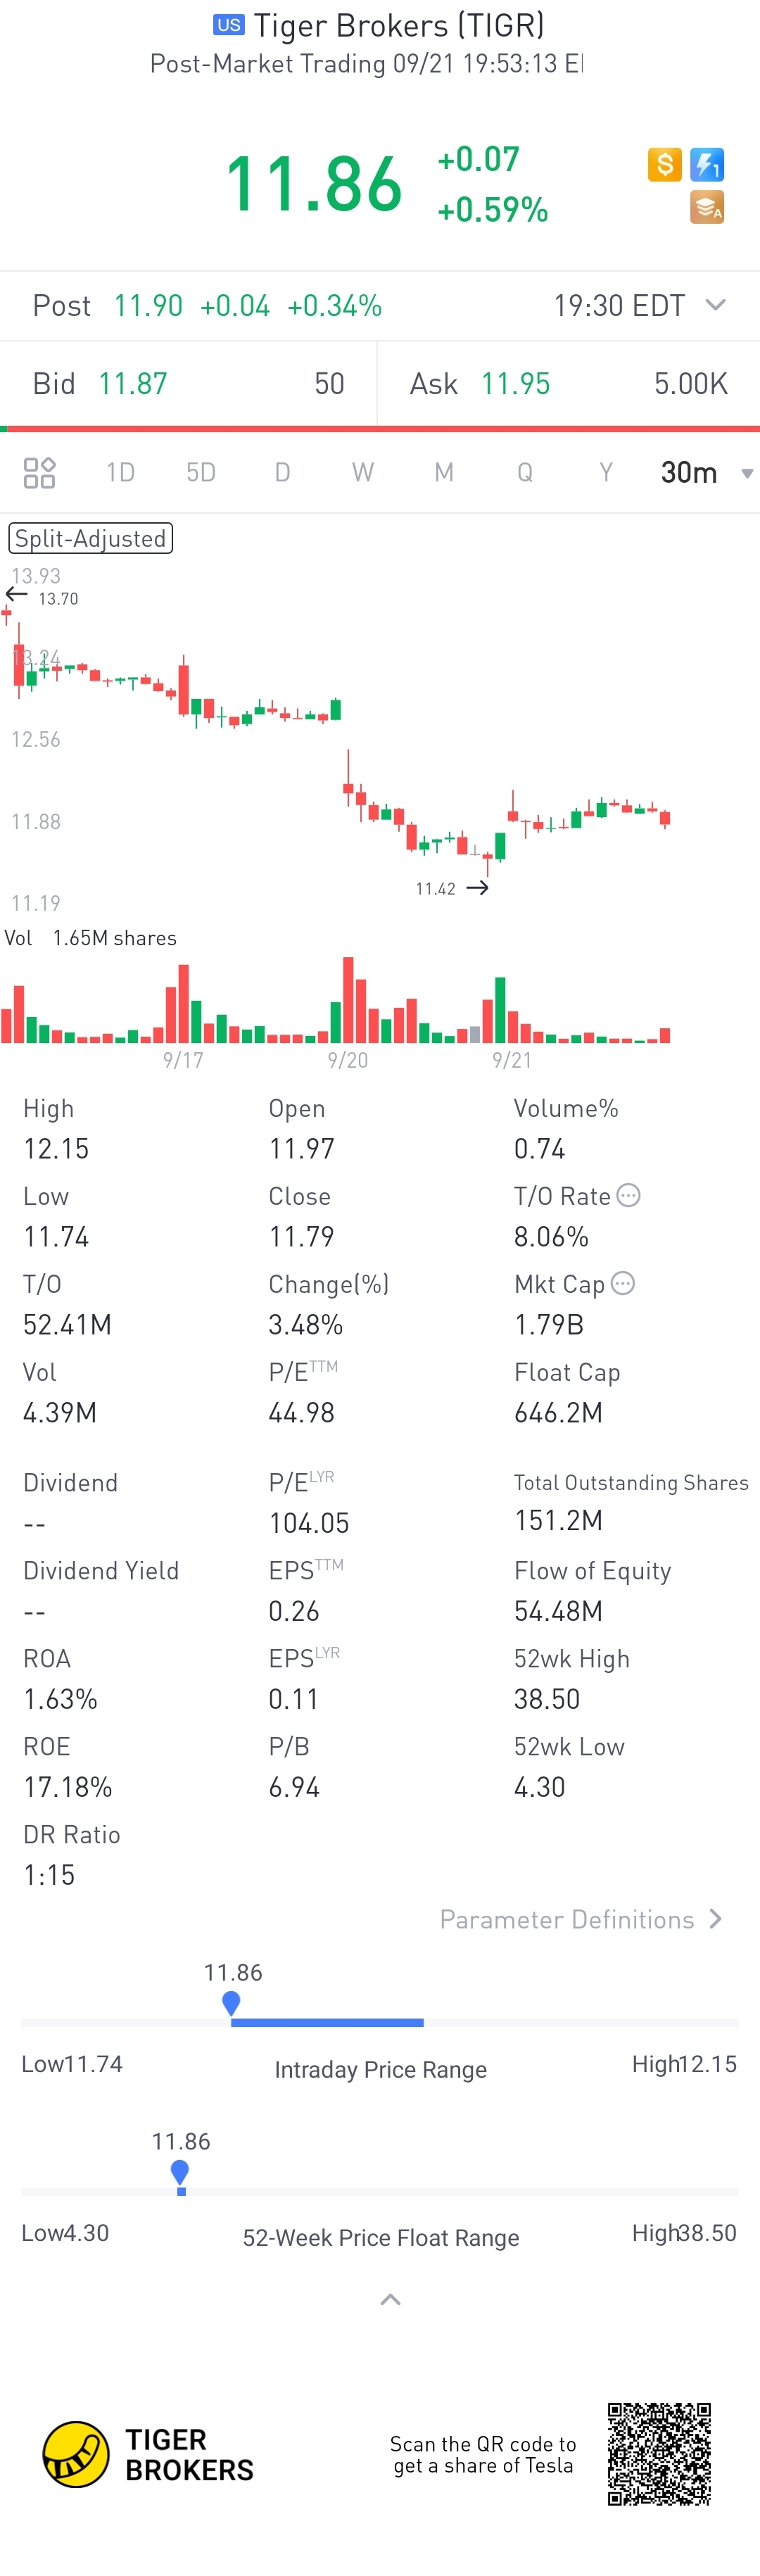The height and width of the screenshot is (2576, 760).
Task: Tap the Open value 11.97
Action: pos(301,1148)
